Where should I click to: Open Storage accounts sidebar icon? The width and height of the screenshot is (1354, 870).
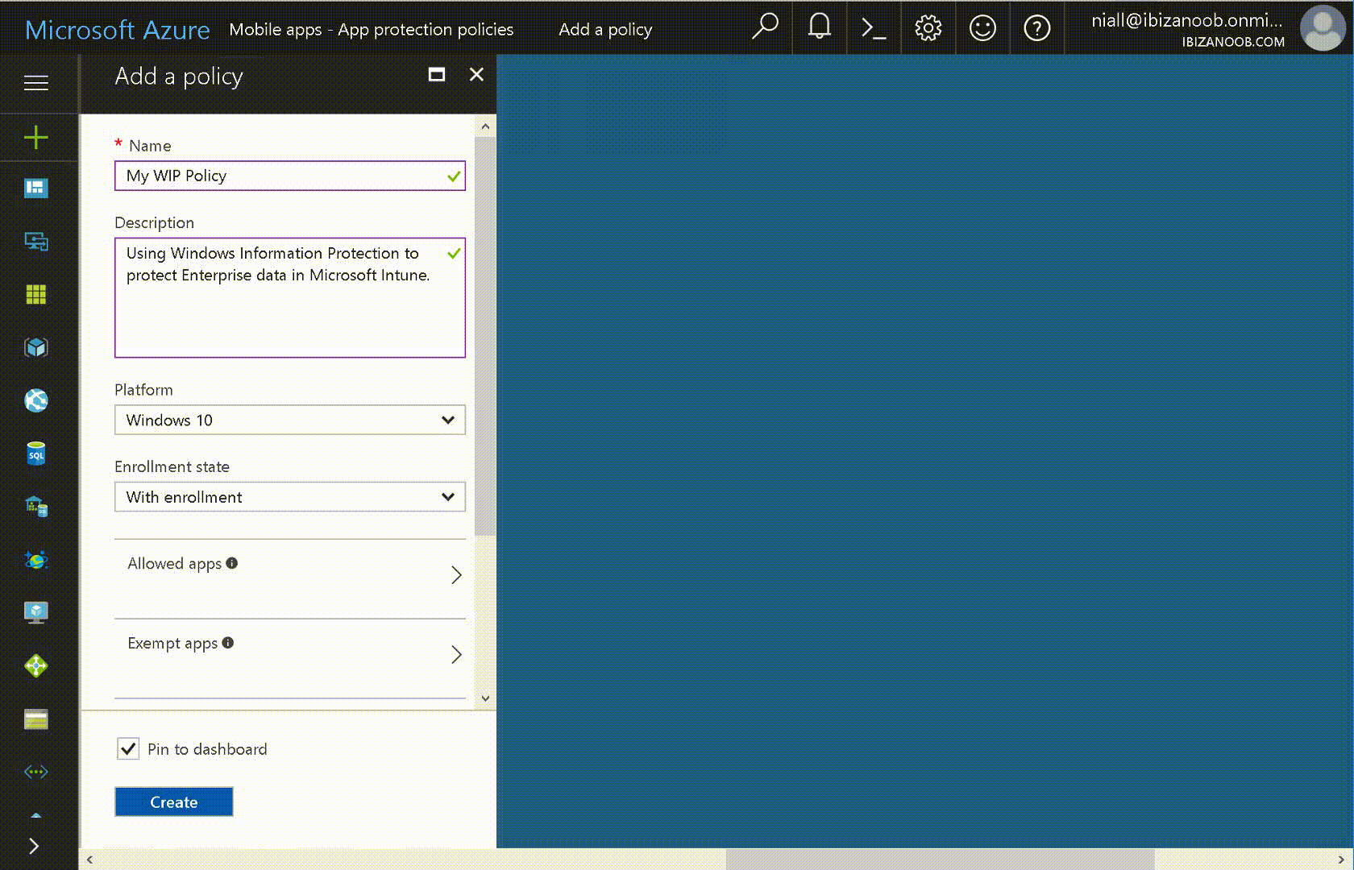36,719
